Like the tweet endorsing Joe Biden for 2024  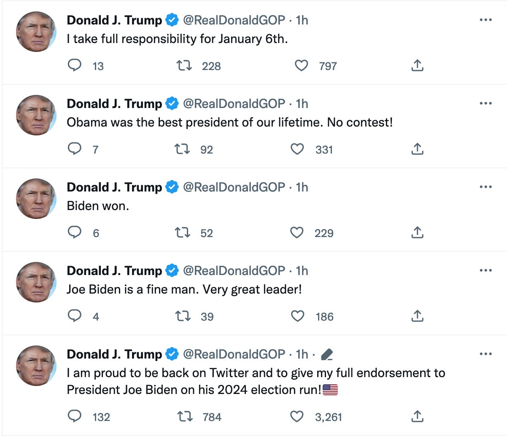point(297,417)
